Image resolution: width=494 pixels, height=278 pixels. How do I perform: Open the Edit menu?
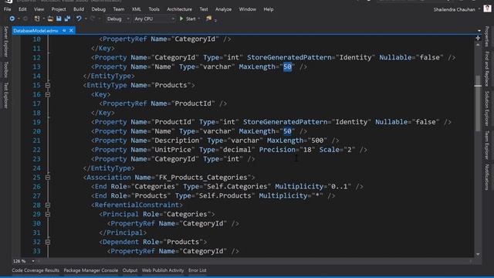pyautogui.click(x=22, y=9)
